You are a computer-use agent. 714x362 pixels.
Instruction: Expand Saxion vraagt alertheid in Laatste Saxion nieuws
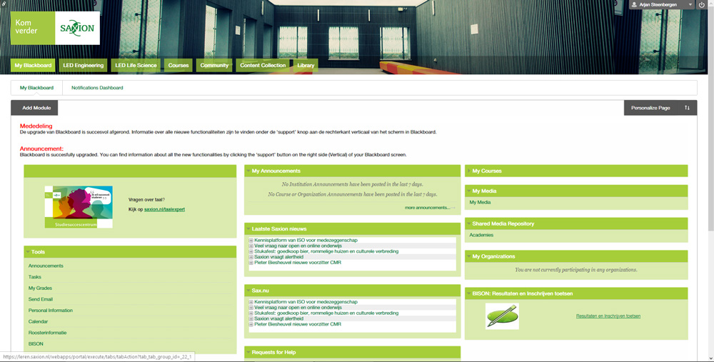(251, 257)
